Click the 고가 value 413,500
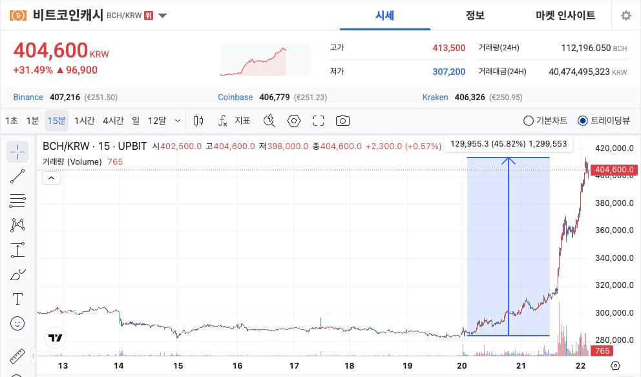The height and width of the screenshot is (377, 641). (x=449, y=48)
